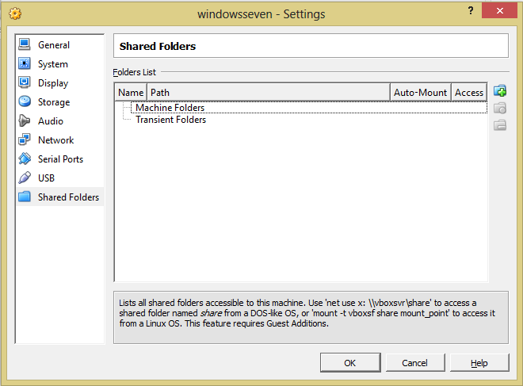Click the question mark help button in title bar

click(x=470, y=10)
